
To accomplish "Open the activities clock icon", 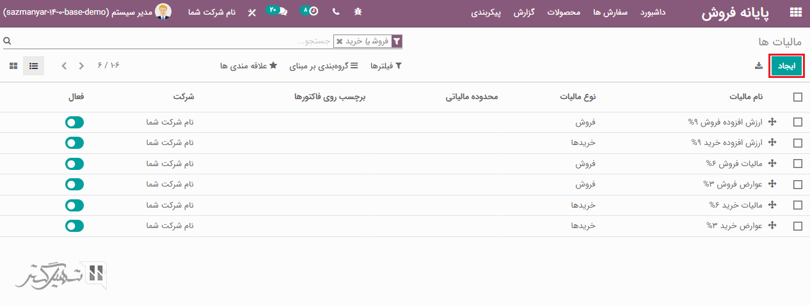I will click(x=313, y=11).
